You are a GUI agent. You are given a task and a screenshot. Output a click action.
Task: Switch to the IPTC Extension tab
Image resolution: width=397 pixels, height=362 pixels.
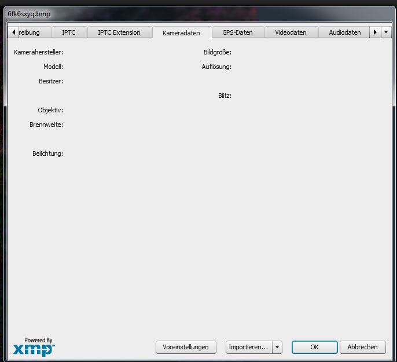[x=119, y=32]
